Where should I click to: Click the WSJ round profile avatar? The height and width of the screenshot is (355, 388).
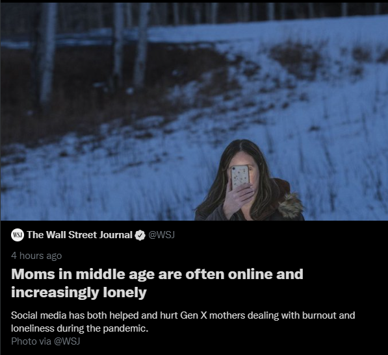point(18,235)
